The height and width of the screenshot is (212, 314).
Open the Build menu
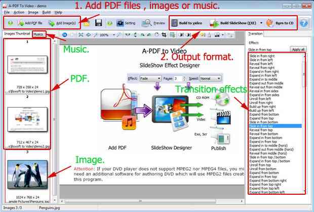point(46,13)
